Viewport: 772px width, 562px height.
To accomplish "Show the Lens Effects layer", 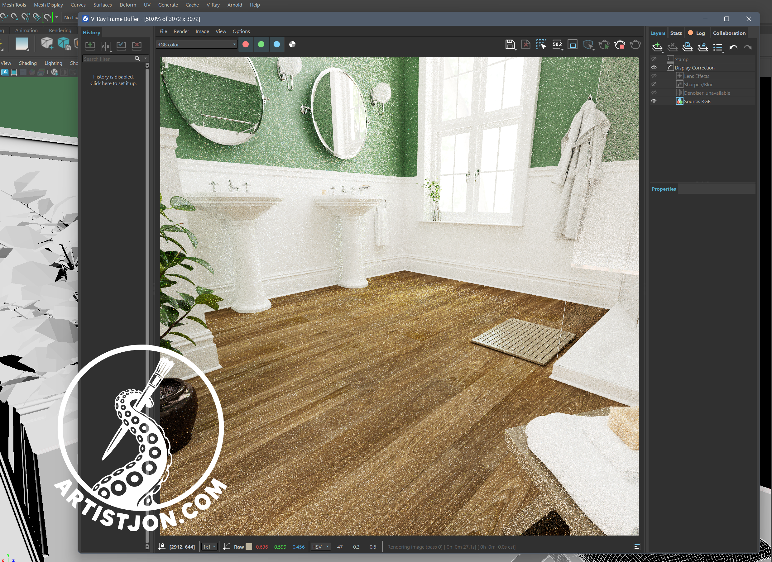I will [654, 76].
